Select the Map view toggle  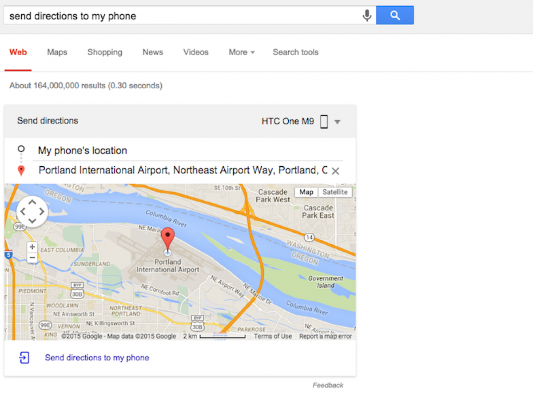point(306,192)
